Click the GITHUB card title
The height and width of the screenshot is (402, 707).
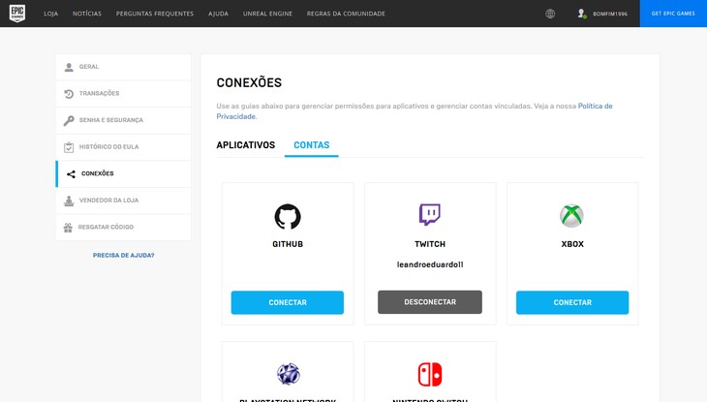[x=288, y=244]
